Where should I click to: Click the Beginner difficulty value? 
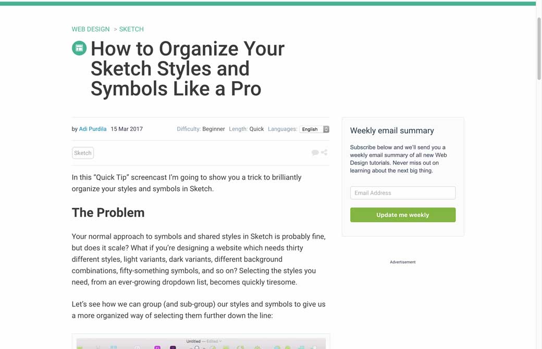pyautogui.click(x=214, y=129)
